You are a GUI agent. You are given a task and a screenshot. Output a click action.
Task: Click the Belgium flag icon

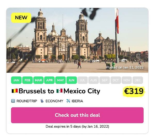pos(15,91)
